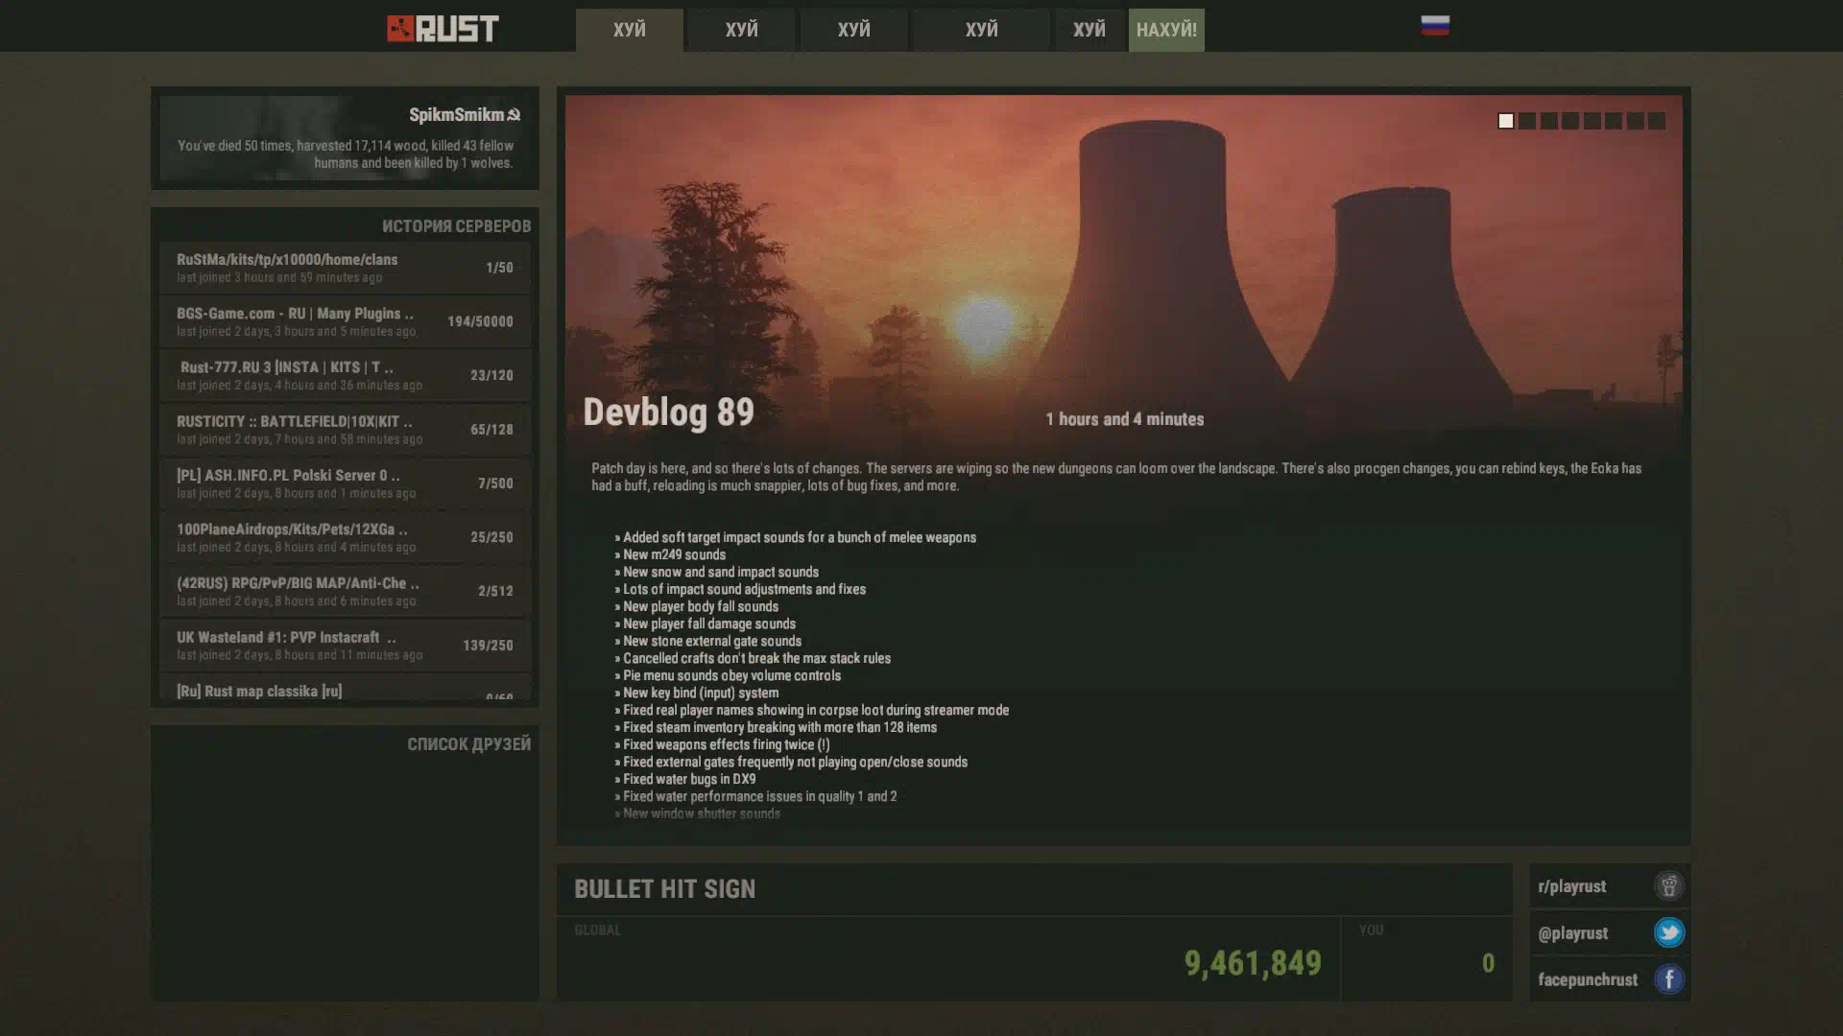Screen dimensions: 1843x1036
Task: Click the hammer and sickle icon next to SpikmSmikm
Action: [x=514, y=115]
